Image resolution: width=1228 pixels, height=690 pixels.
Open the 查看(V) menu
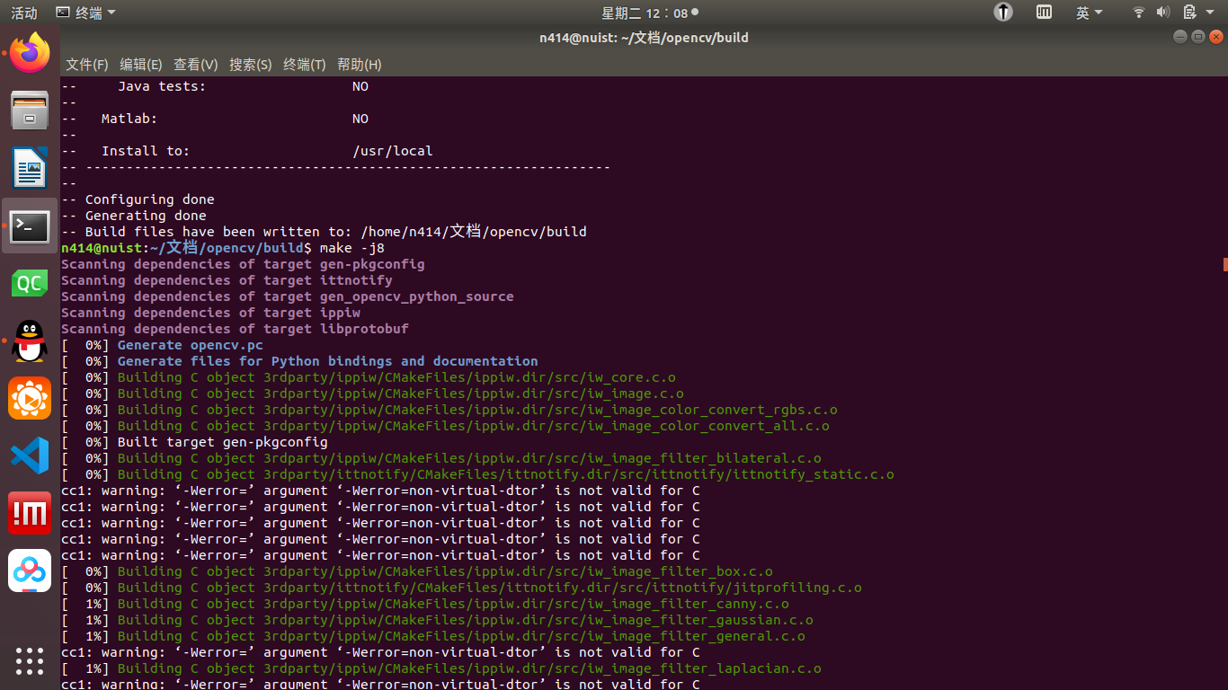pos(196,65)
